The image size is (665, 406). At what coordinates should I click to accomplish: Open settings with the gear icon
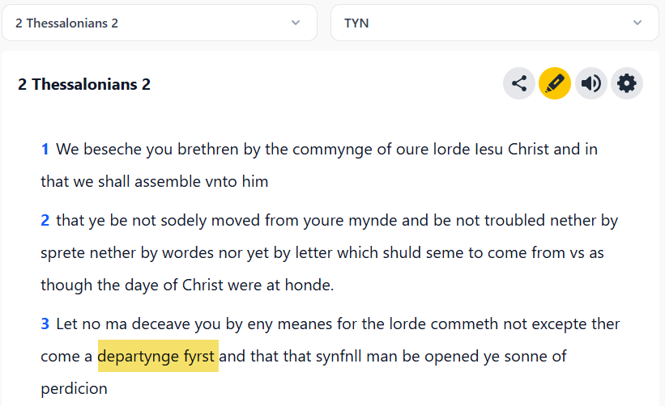(627, 83)
